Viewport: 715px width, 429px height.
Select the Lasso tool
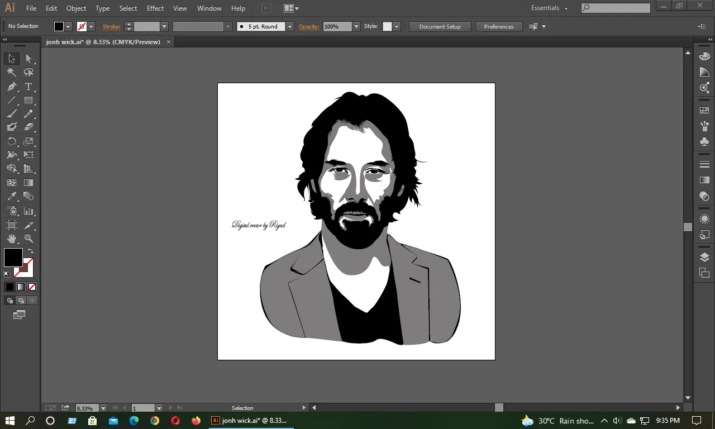(x=28, y=72)
